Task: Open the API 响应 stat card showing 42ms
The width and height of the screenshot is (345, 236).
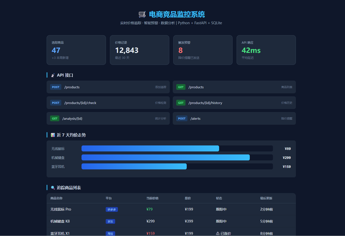Action: click(266, 50)
